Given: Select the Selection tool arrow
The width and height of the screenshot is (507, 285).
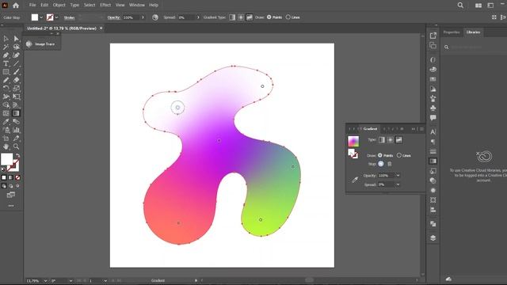Looking at the screenshot, I should pyautogui.click(x=6, y=39).
